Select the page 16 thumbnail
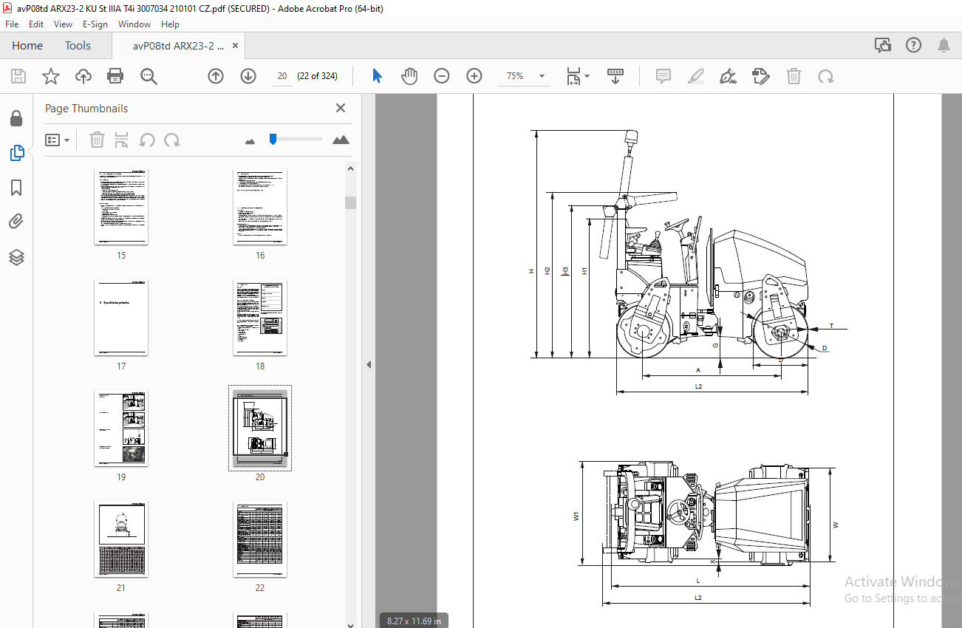This screenshot has width=962, height=628. 260,207
